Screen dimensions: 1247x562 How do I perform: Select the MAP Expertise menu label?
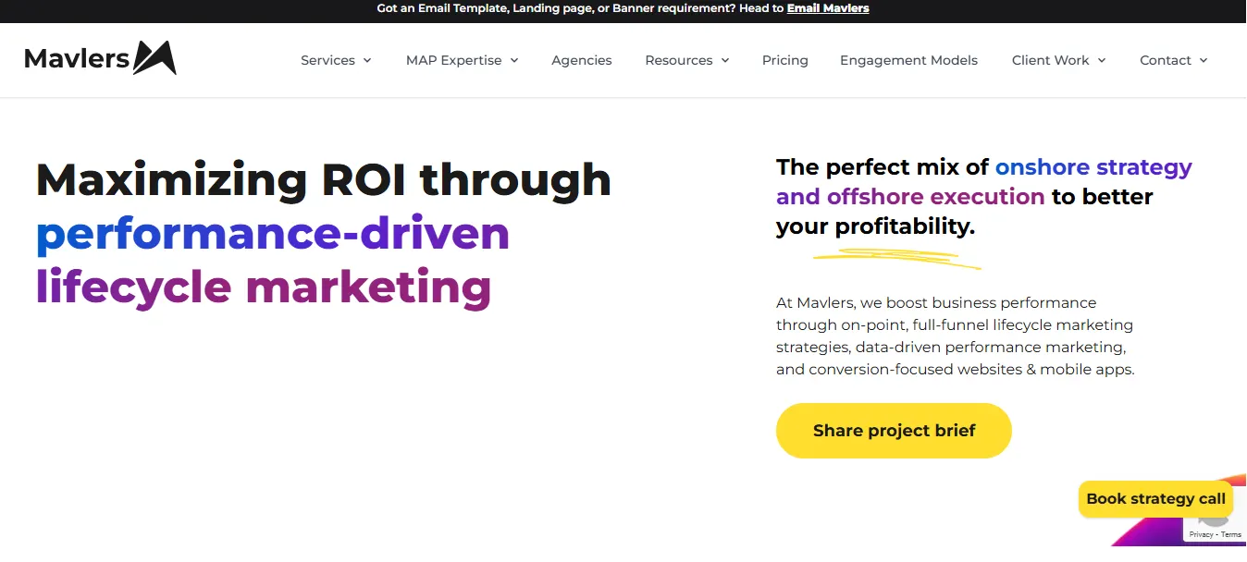[x=453, y=60]
